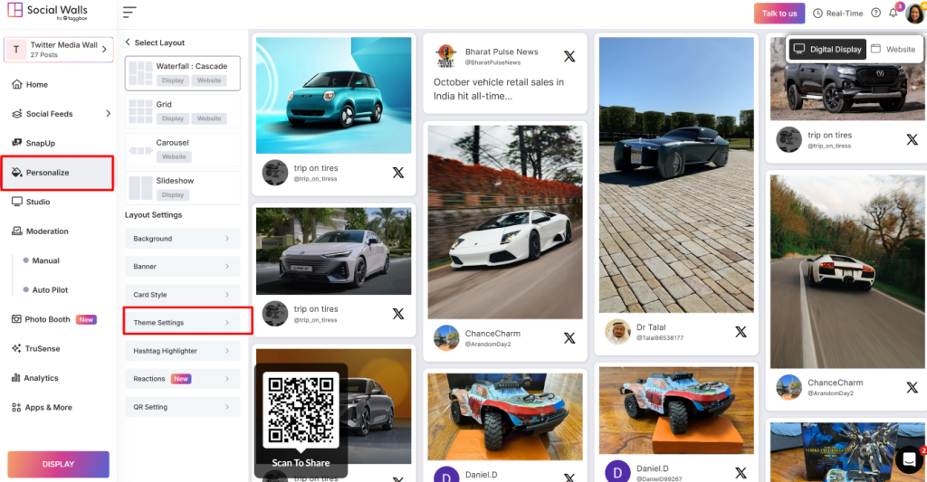Viewport: 927px width, 482px height.
Task: Expand Social Feeds submenu chevron
Action: (x=108, y=113)
